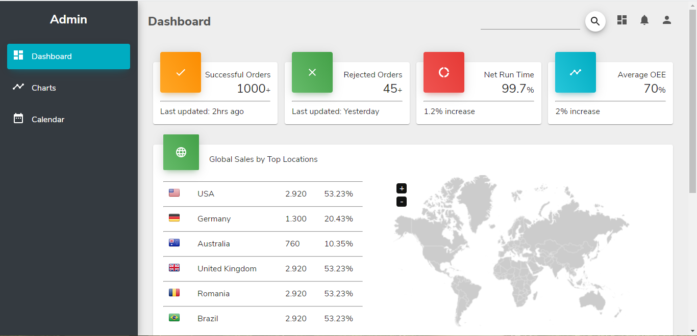The image size is (697, 336).
Task: Click the teal Average OEE trend icon
Action: pos(576,72)
